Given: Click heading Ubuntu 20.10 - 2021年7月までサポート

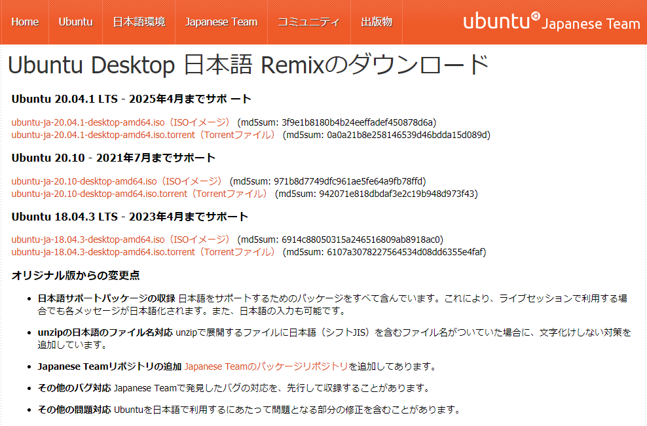Looking at the screenshot, I should tap(113, 158).
